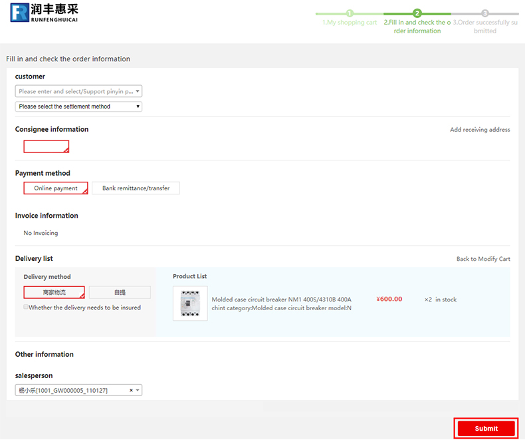Select 商家物流 delivery method
Viewport: 525px width, 440px height.
point(54,292)
